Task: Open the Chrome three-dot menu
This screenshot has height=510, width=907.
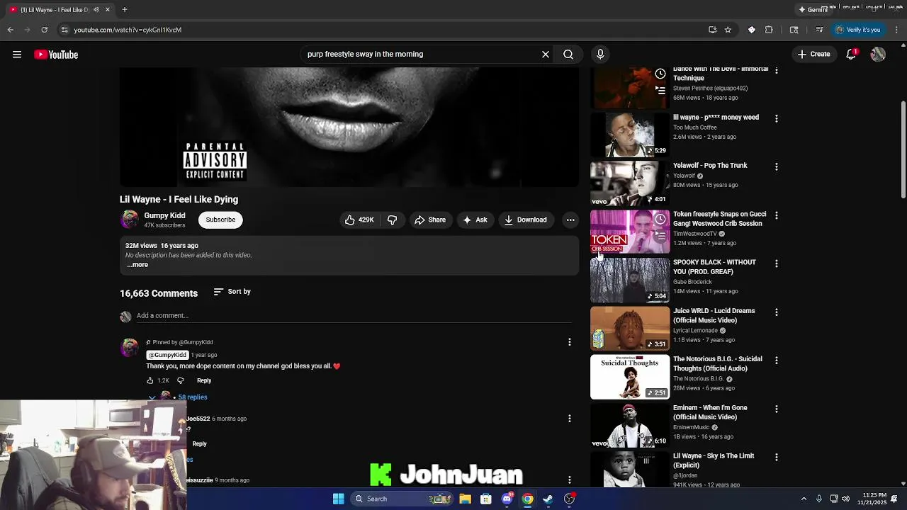Action: click(896, 30)
